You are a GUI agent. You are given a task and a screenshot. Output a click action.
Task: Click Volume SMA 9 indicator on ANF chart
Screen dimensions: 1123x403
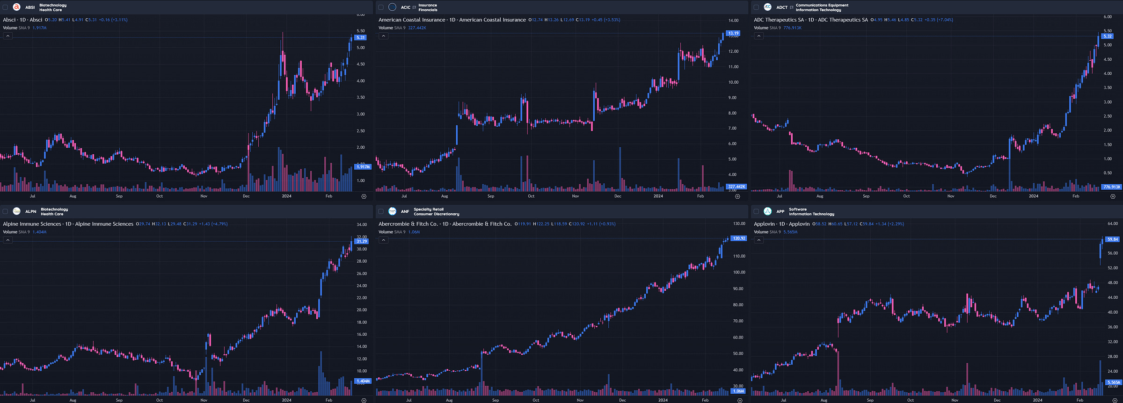(392, 232)
